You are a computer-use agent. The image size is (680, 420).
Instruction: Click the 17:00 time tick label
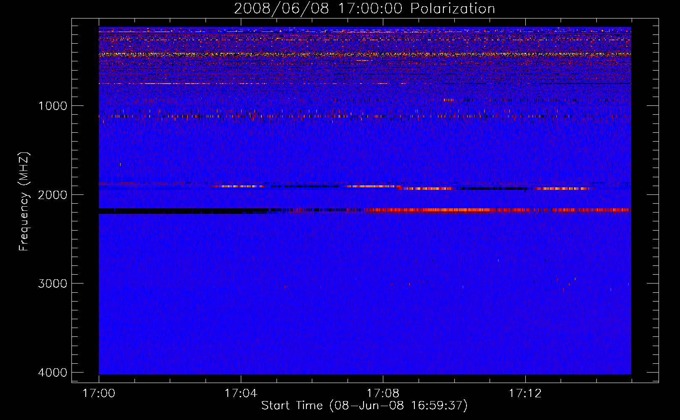point(99,394)
